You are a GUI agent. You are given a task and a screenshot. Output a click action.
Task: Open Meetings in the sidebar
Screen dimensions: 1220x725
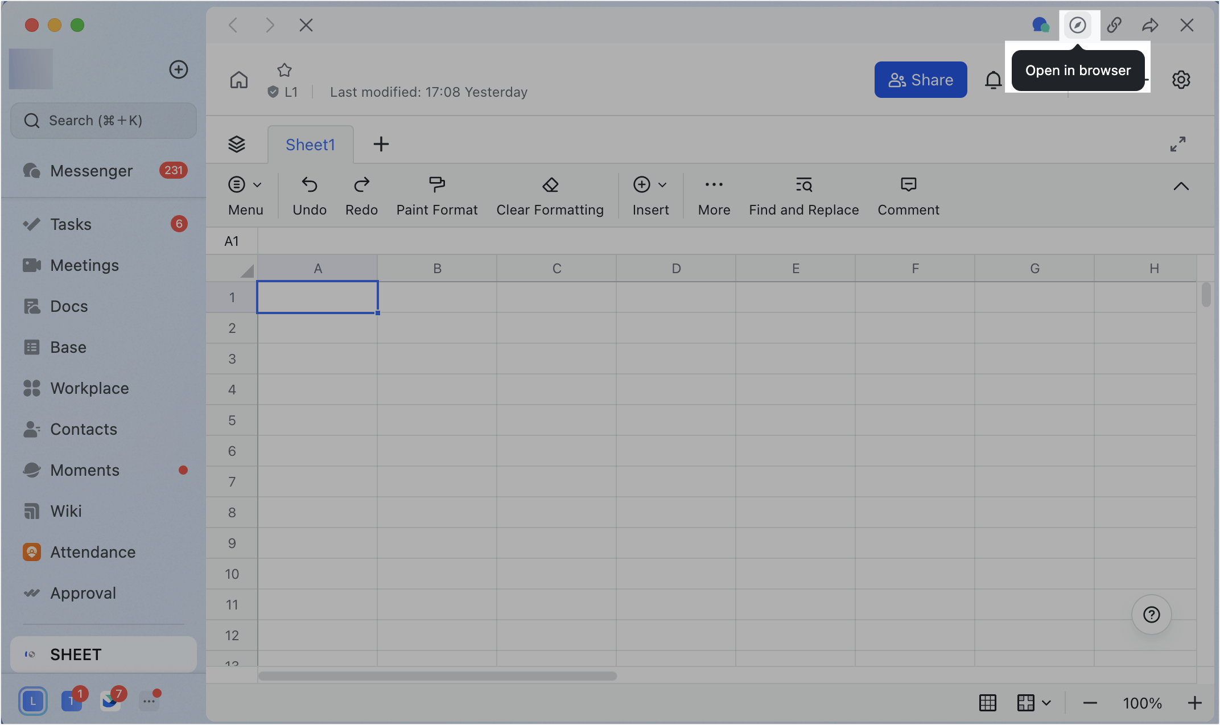(x=104, y=265)
